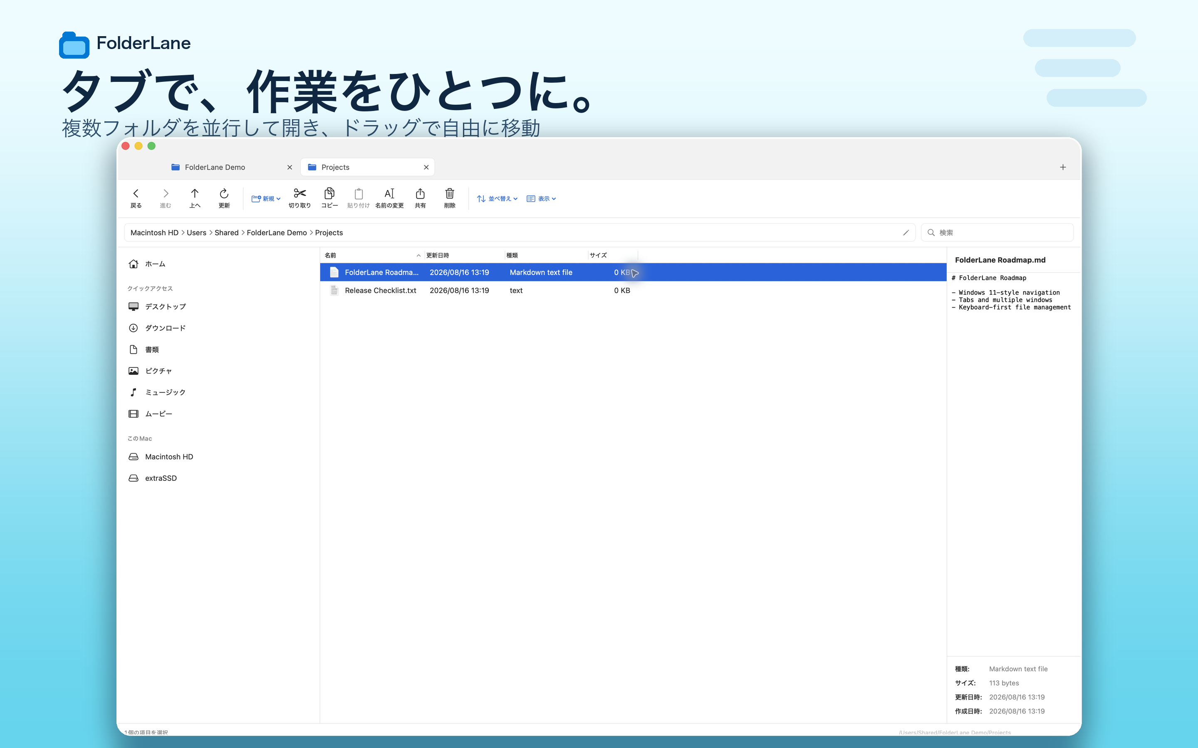
Task: Click the '113 bytes' size value
Action: tap(1004, 683)
